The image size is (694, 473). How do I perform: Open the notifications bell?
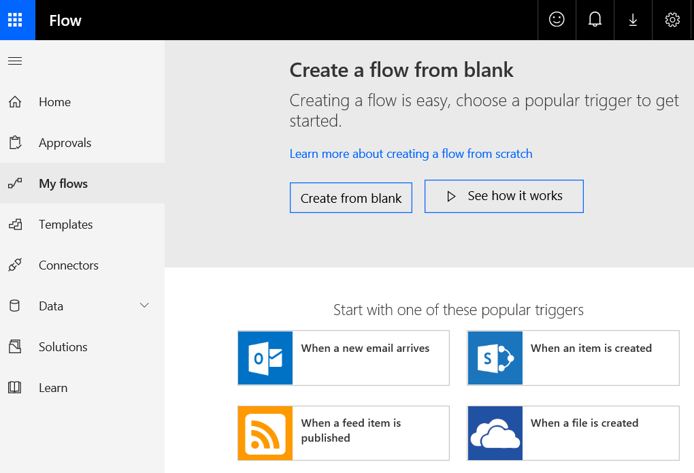(x=595, y=20)
